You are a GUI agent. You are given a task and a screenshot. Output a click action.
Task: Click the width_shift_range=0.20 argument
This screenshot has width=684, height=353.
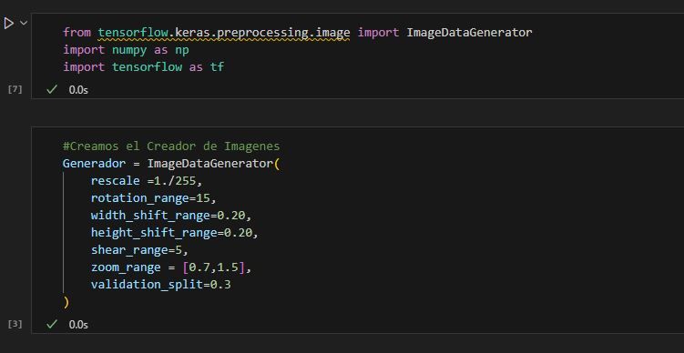(171, 216)
